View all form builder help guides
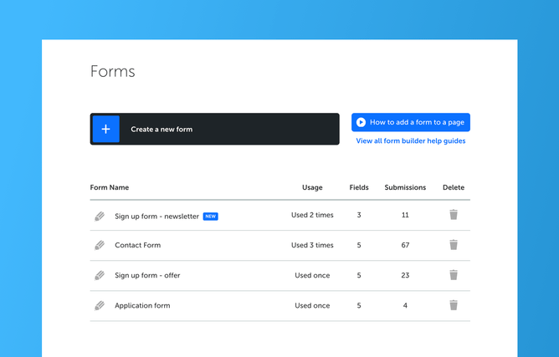Screen dimensions: 559x357 410,141
